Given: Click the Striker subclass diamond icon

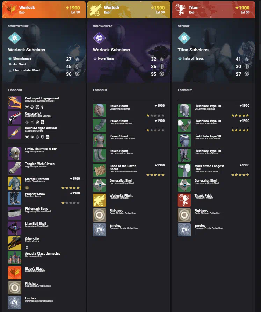Looking at the screenshot, I should point(184,38).
